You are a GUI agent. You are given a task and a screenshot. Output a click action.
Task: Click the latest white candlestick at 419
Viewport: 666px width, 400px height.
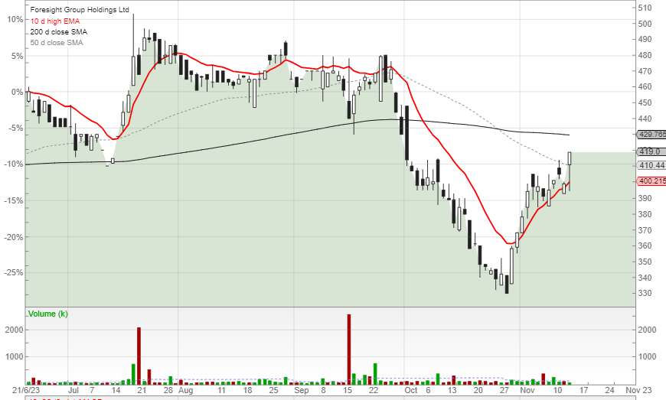pos(569,158)
